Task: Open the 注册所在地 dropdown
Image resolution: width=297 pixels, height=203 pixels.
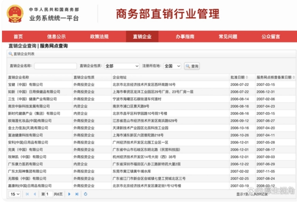Action: pos(172,66)
